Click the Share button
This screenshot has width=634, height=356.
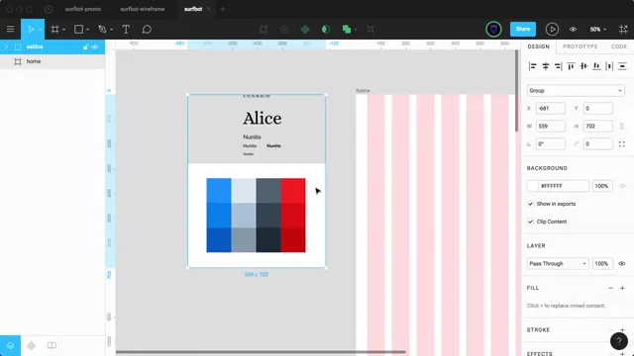pos(522,29)
